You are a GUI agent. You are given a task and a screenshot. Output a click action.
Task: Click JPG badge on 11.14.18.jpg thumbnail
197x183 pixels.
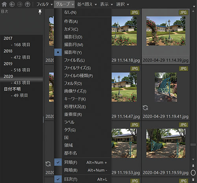(135, 13)
